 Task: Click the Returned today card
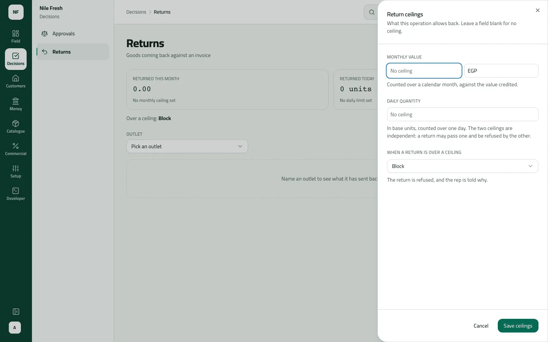pyautogui.click(x=356, y=90)
